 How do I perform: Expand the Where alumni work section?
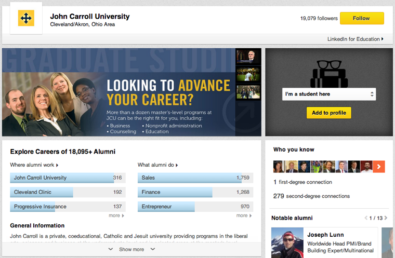click(34, 165)
